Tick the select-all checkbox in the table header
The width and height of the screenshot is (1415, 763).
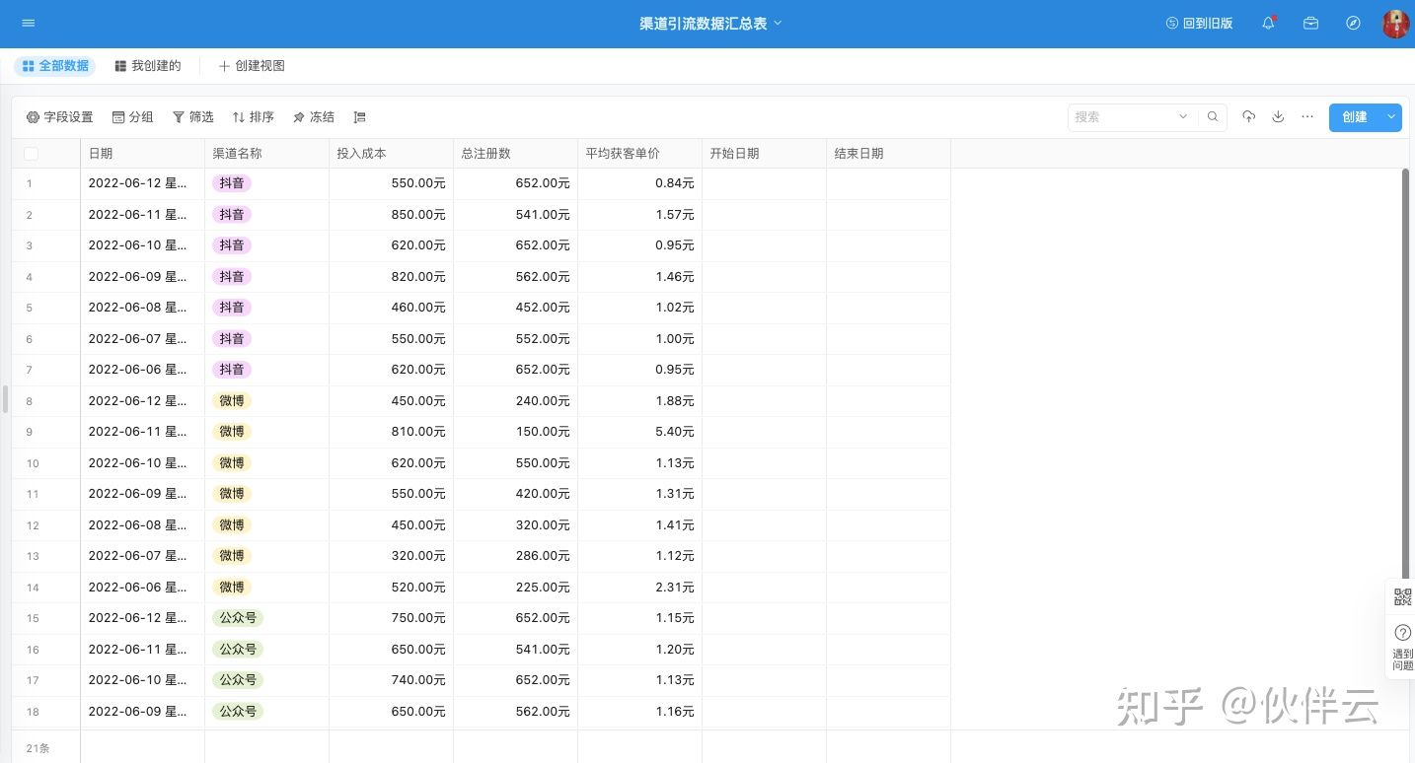31,154
